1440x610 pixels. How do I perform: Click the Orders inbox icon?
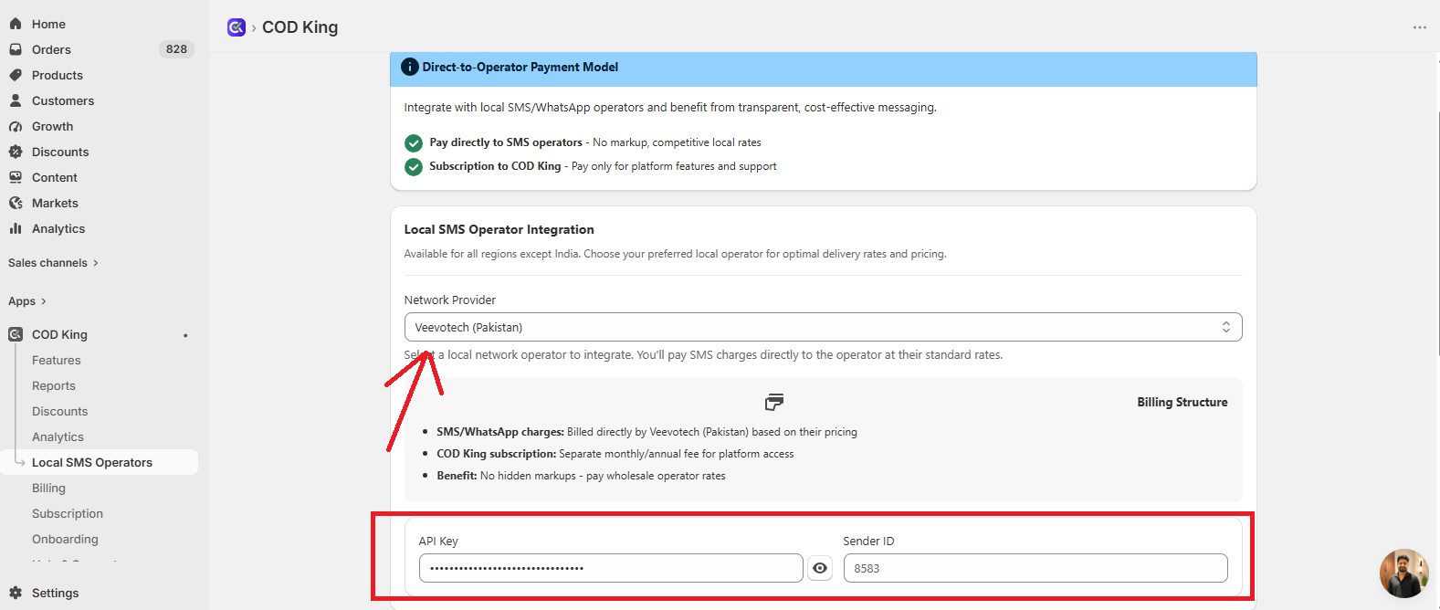[16, 49]
